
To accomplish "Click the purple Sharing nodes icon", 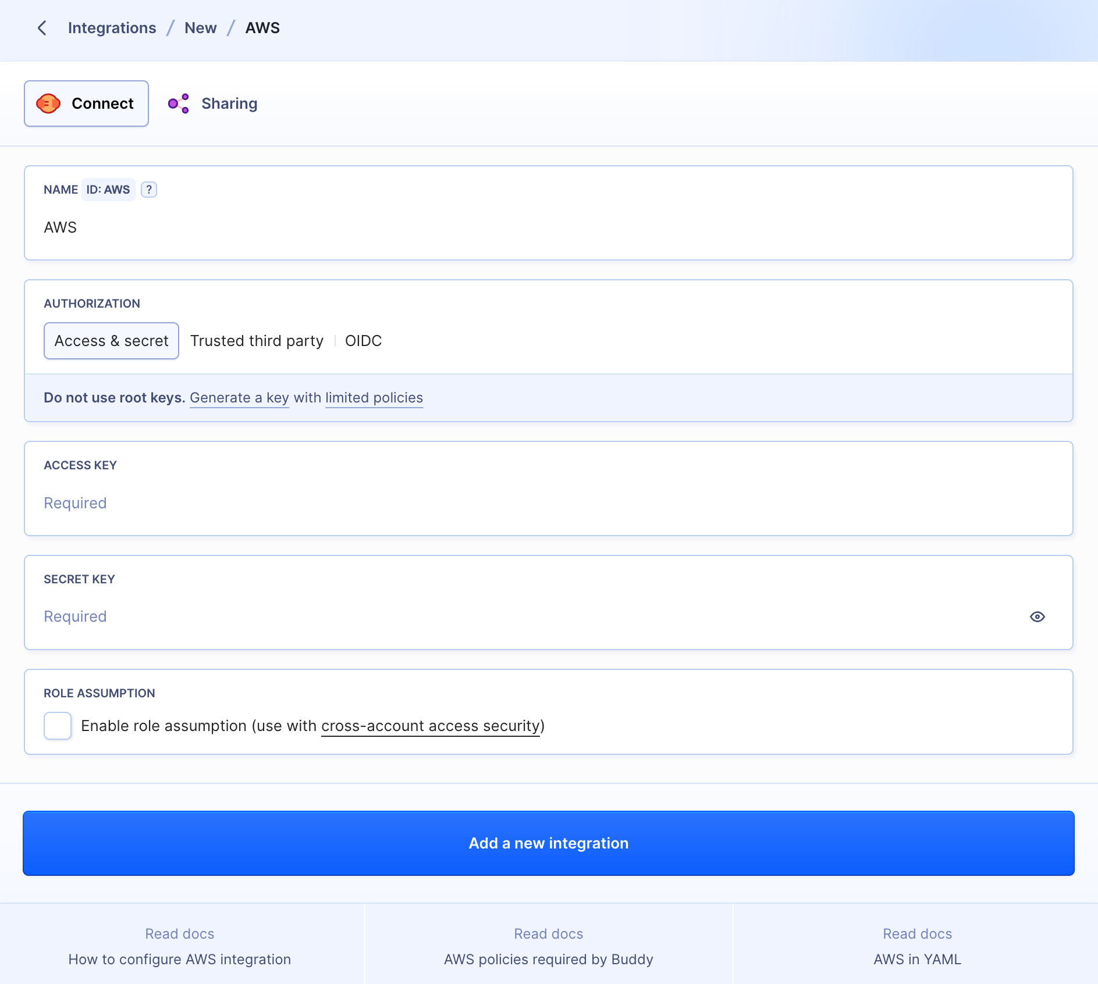I will (x=178, y=104).
